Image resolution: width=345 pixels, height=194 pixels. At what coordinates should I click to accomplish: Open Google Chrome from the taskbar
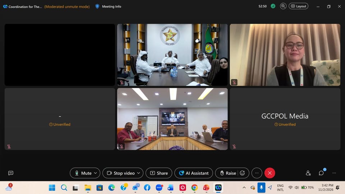coord(194,188)
